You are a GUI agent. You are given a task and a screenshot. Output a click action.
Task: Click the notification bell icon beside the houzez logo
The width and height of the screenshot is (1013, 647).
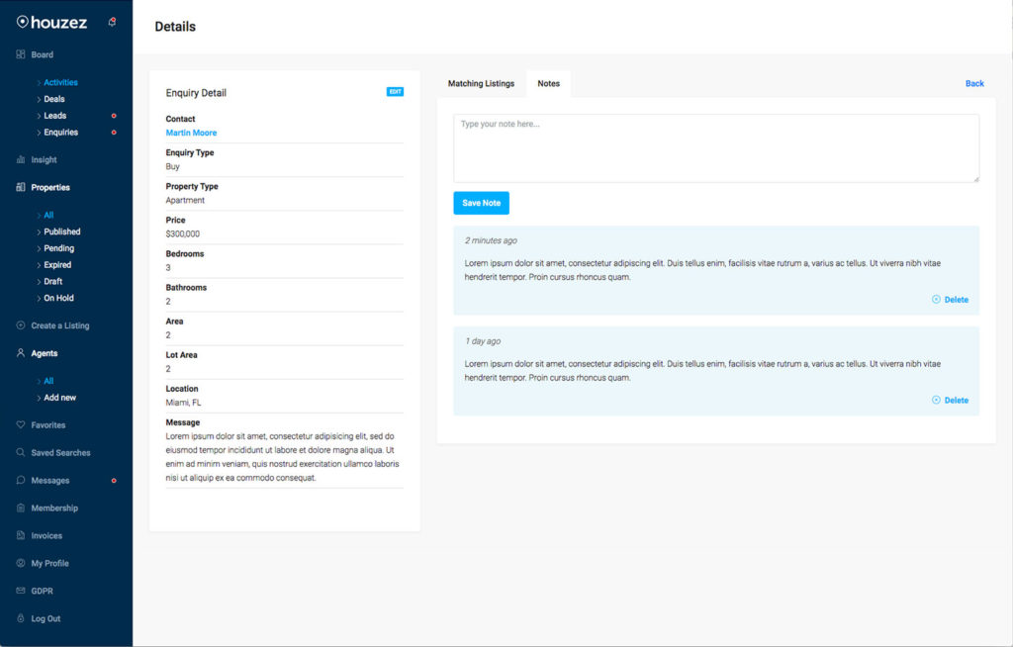click(113, 22)
